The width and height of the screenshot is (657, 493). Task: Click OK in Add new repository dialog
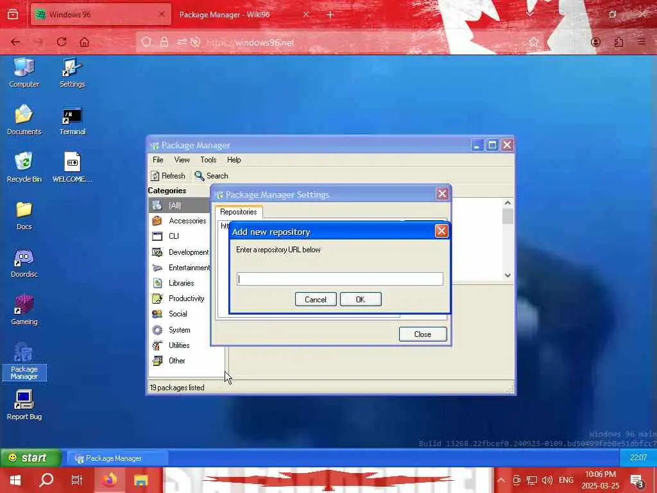pyautogui.click(x=361, y=299)
